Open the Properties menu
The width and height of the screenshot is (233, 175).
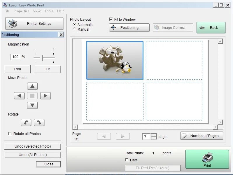pyautogui.click(x=21, y=11)
